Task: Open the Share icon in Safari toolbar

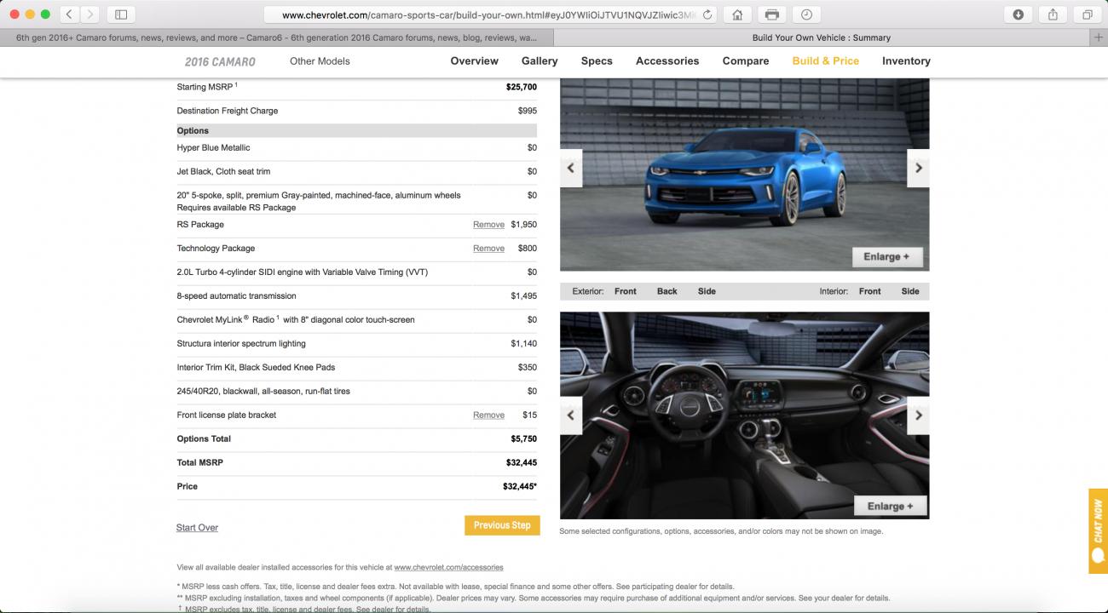Action: click(x=1053, y=14)
